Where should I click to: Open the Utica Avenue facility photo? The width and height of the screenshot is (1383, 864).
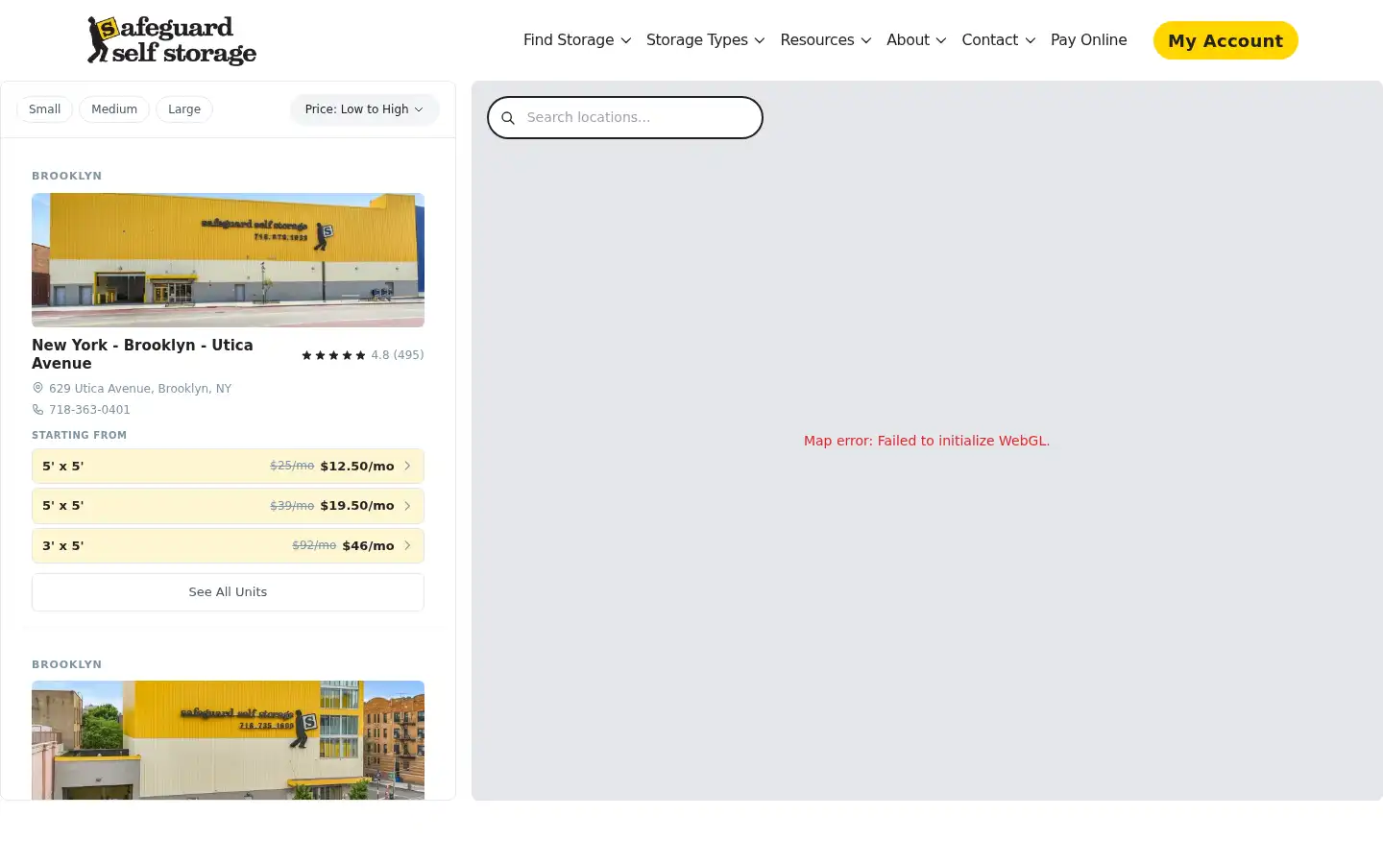click(228, 260)
